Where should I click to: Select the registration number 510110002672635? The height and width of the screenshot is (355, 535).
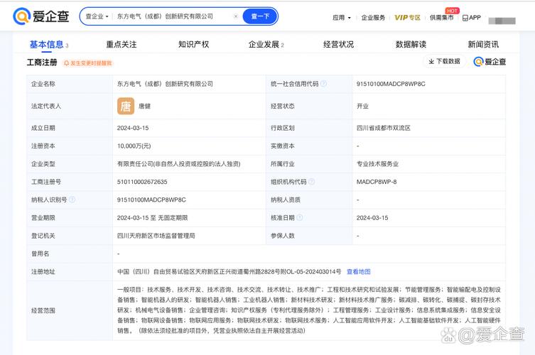pyautogui.click(x=142, y=182)
